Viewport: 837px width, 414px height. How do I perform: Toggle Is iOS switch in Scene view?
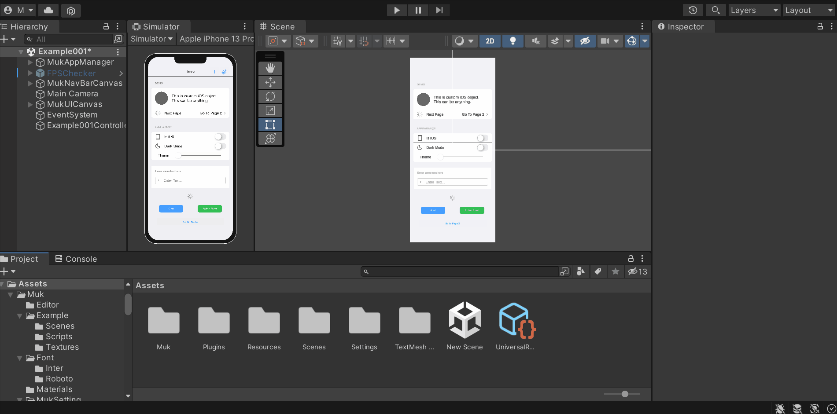coord(482,138)
